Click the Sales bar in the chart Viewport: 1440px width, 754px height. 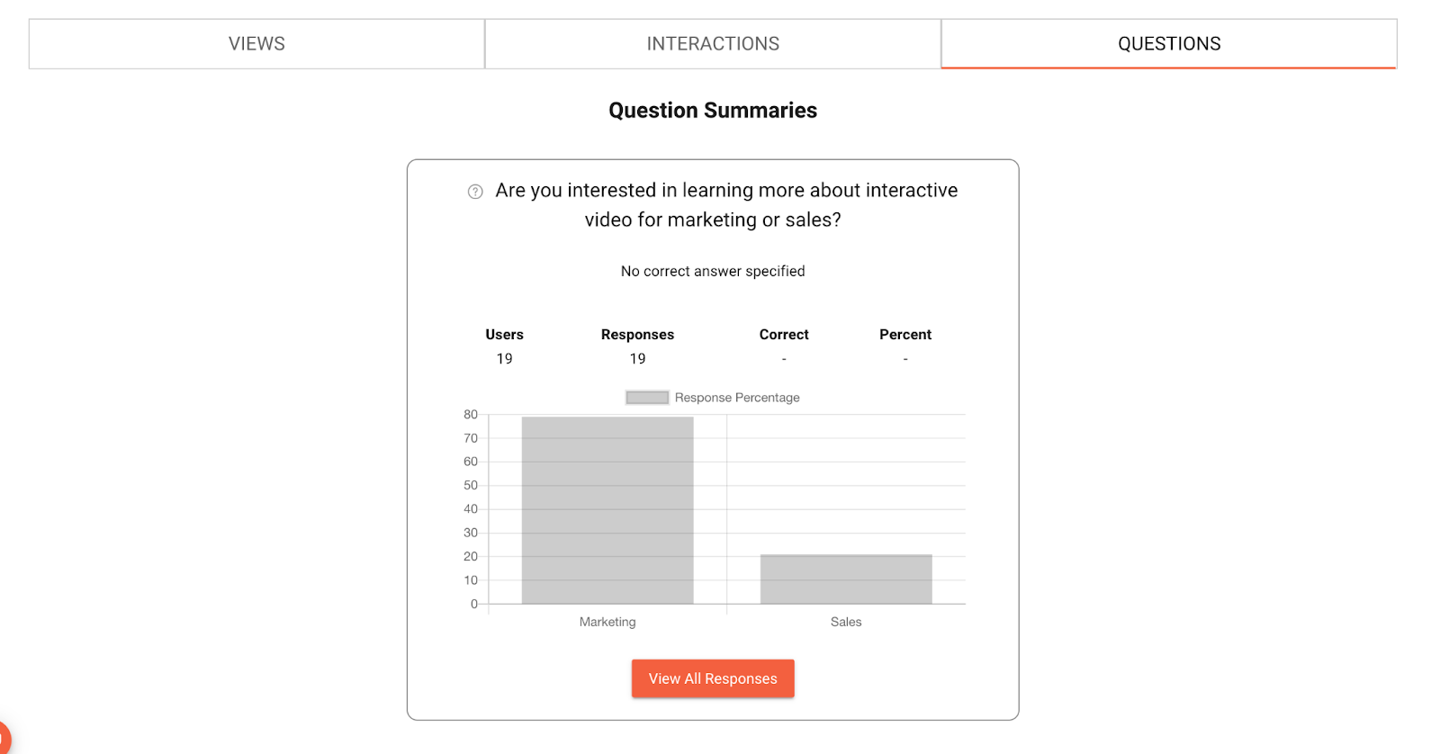(846, 579)
